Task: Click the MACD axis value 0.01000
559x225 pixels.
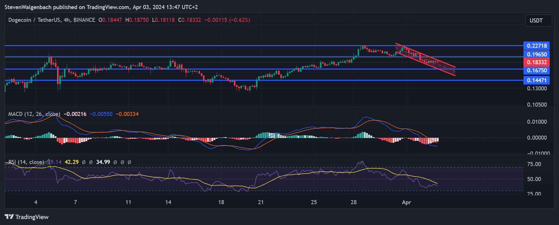Action: (537, 122)
